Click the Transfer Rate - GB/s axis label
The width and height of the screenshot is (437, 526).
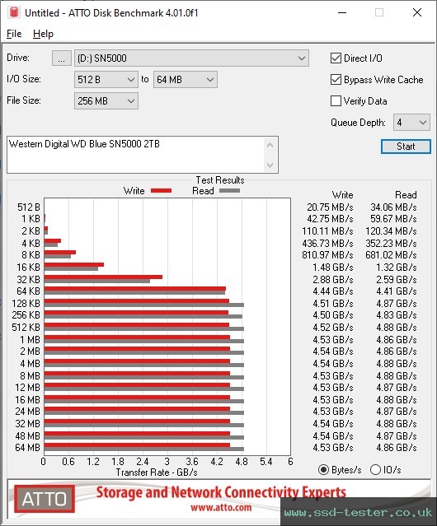click(157, 472)
